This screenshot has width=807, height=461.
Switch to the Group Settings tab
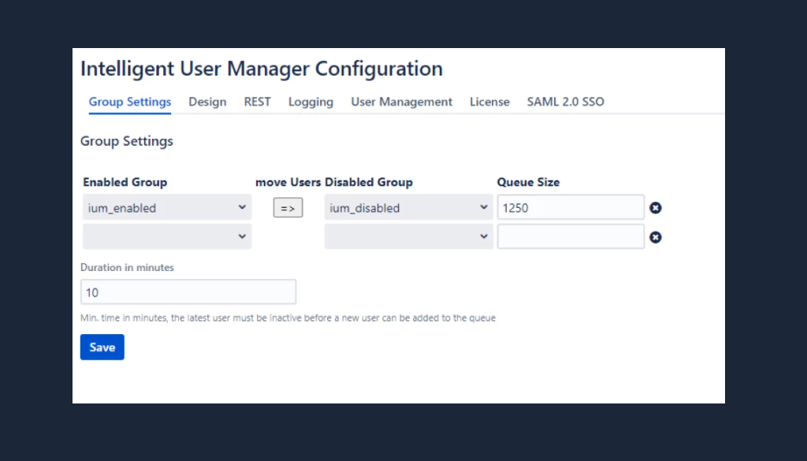click(130, 102)
